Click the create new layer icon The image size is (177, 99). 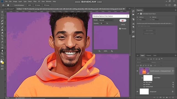(x=170, y=98)
